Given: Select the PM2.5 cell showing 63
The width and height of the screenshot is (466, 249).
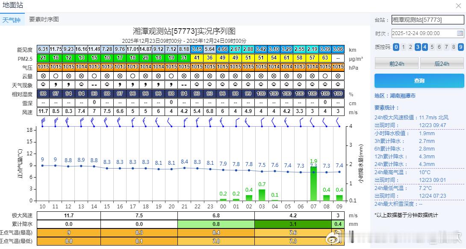Looking at the screenshot, I should pyautogui.click(x=325, y=58).
